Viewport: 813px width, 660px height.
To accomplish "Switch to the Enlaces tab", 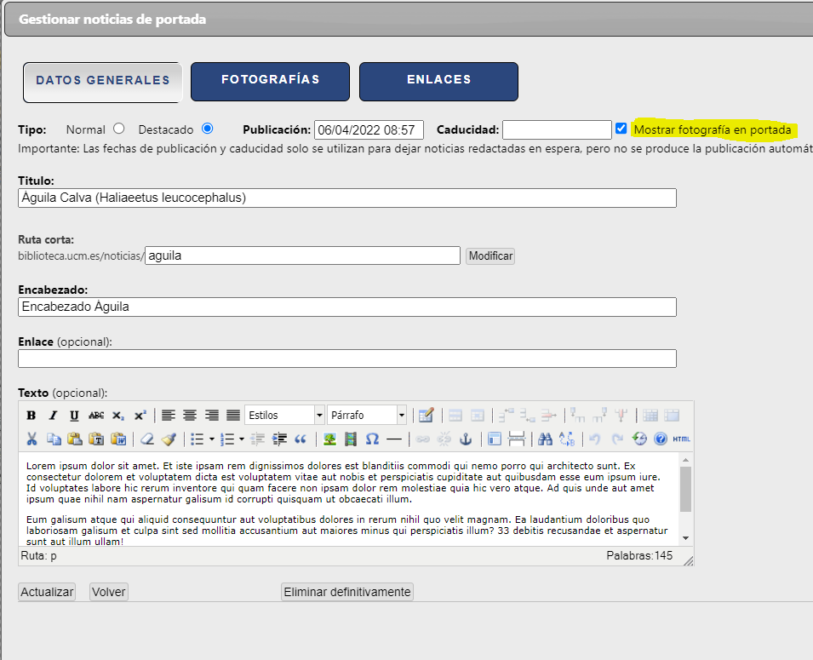I will [x=438, y=80].
